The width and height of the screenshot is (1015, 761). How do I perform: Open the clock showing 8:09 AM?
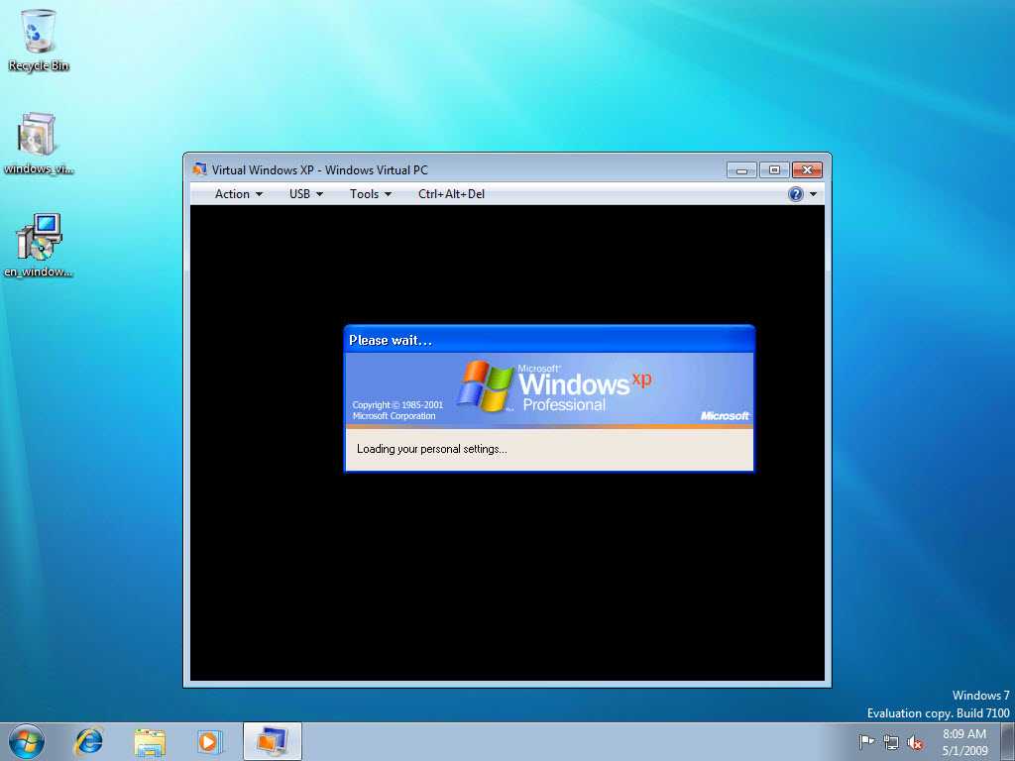(964, 742)
